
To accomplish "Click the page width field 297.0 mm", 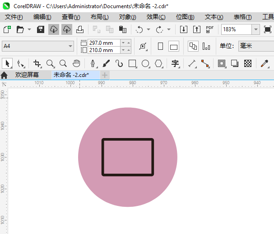I will point(104,43).
